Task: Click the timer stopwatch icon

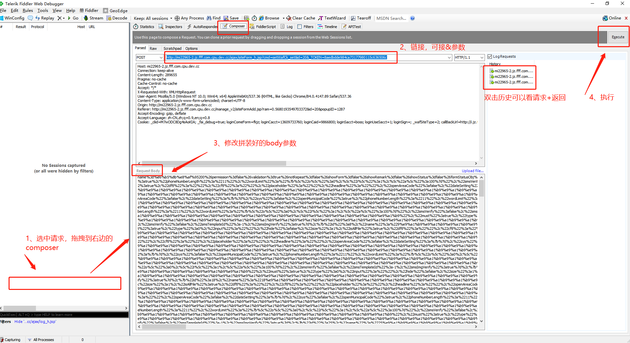Action: pyautogui.click(x=254, y=18)
